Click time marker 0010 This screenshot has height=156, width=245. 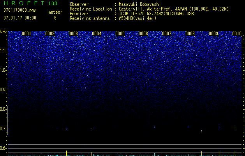click(237, 34)
